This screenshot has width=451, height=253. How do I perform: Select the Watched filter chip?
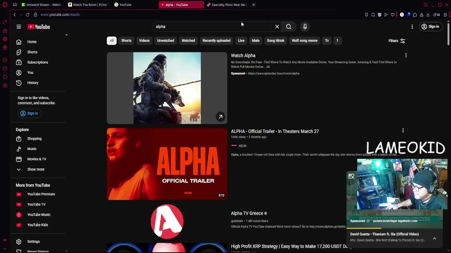coord(188,40)
